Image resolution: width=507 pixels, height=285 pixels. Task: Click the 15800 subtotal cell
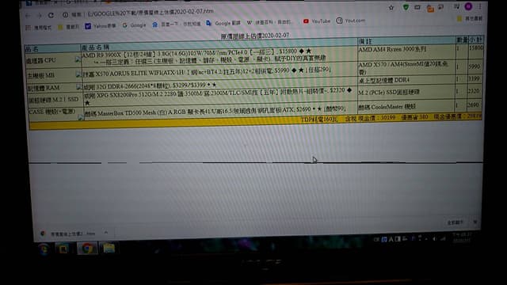476,48
